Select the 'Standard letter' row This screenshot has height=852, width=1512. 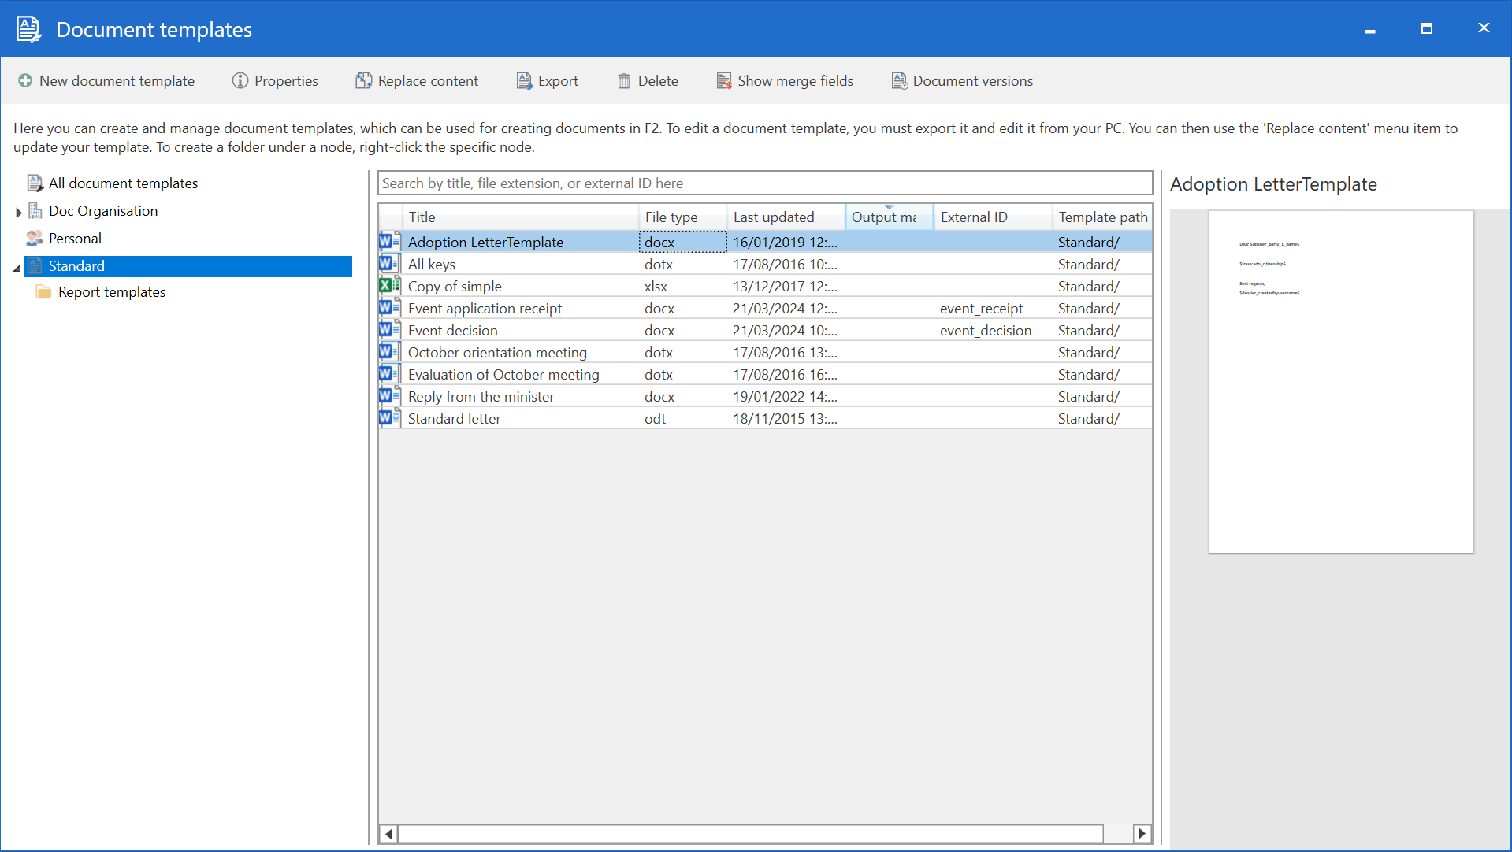click(x=765, y=418)
